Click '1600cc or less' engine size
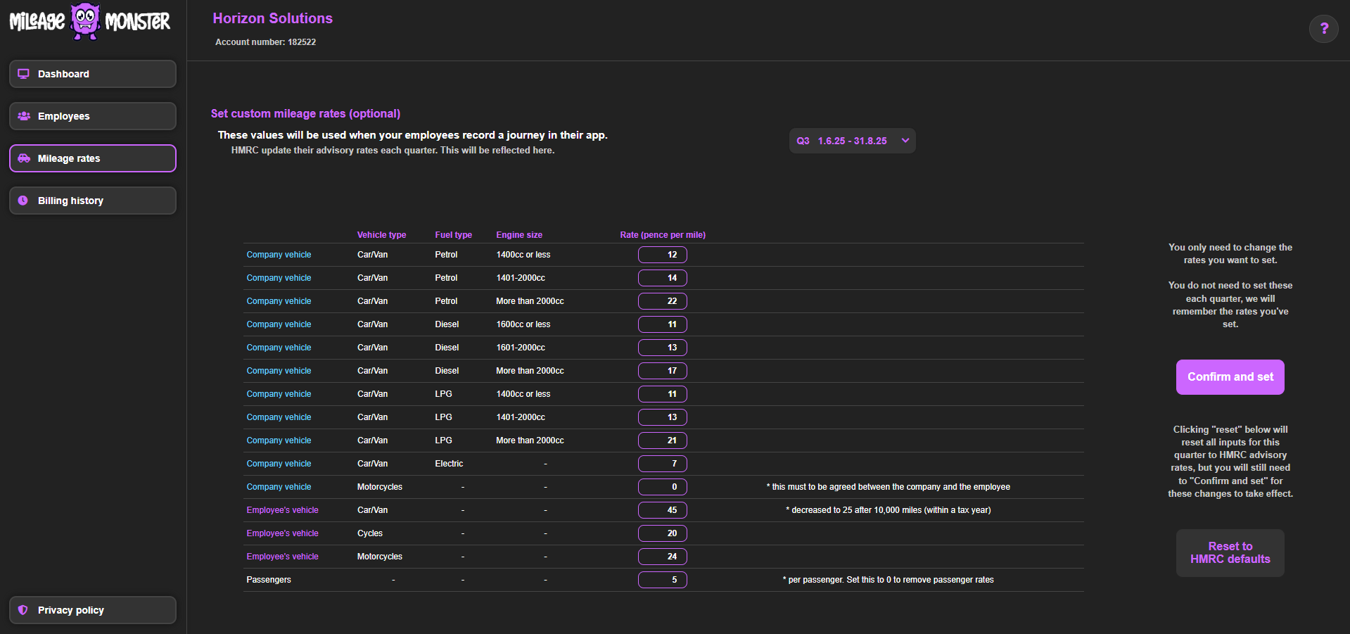Screen dimensions: 1350x634 pyautogui.click(x=523, y=324)
